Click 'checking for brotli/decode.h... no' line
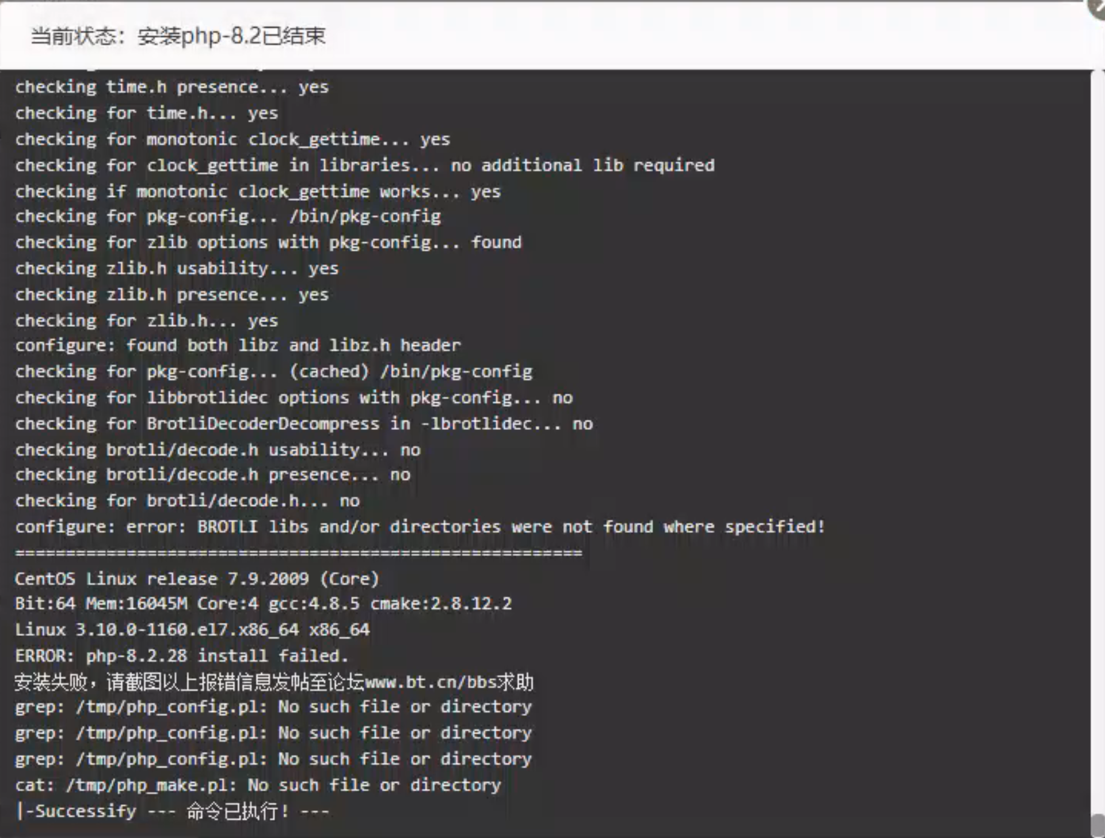1105x838 pixels. click(x=188, y=501)
